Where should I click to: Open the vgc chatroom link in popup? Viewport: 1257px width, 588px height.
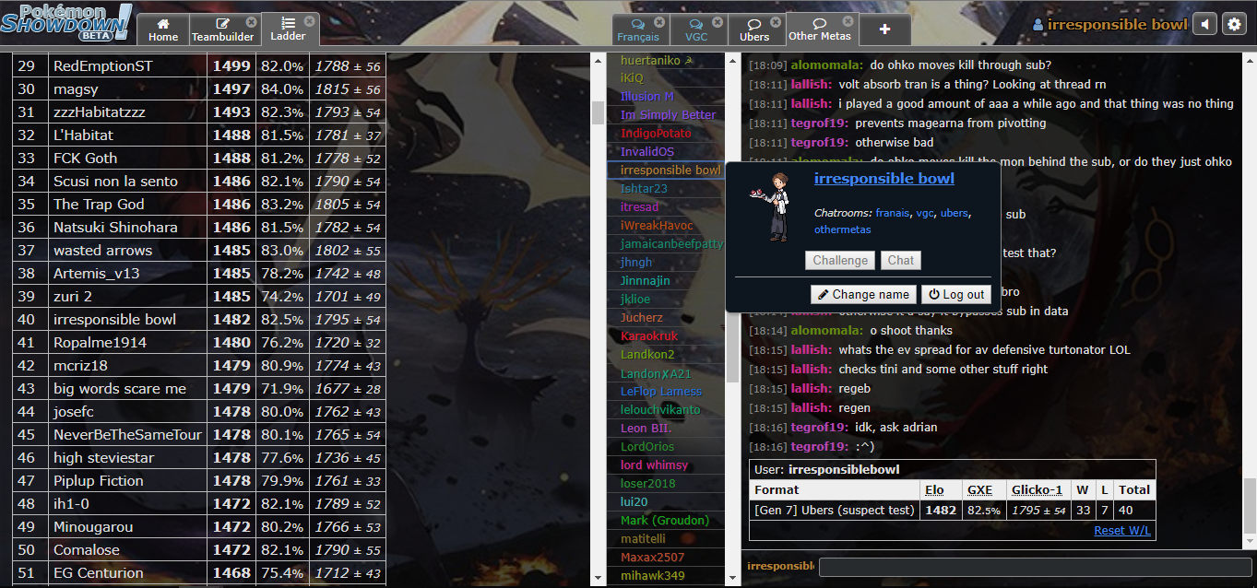pos(925,213)
